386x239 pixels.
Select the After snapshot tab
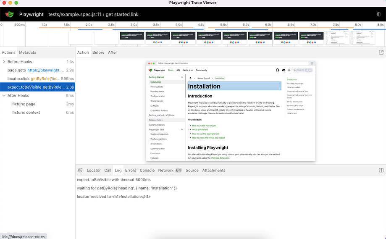[113, 53]
